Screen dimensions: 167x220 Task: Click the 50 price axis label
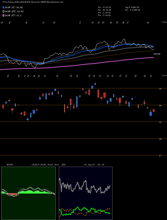(160, 139)
